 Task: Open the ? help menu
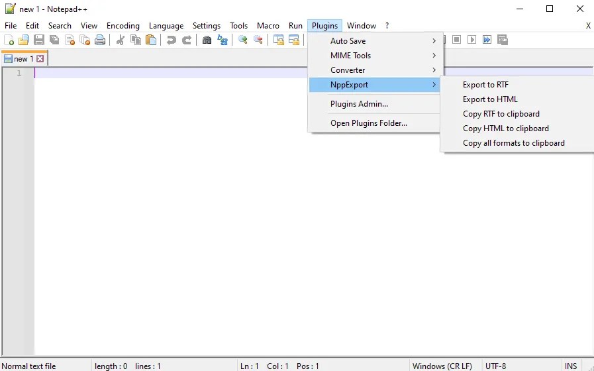387,26
